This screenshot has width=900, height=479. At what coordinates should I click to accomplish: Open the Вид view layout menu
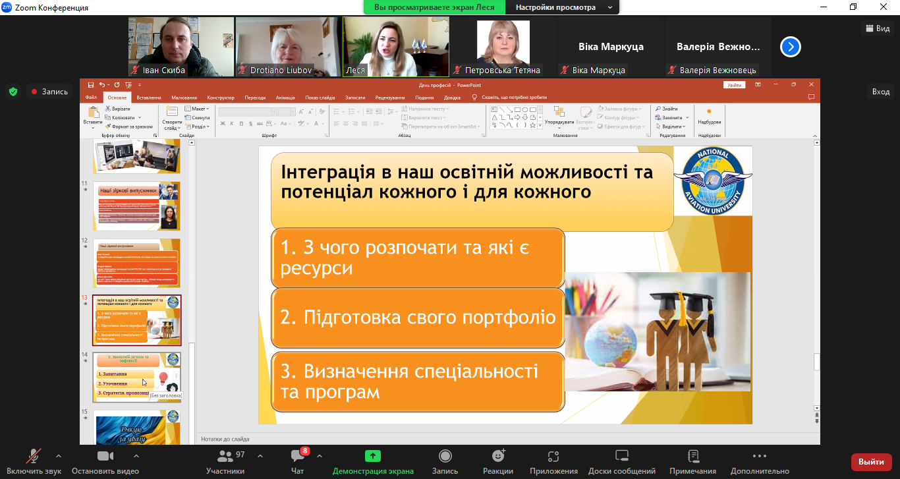coord(877,28)
